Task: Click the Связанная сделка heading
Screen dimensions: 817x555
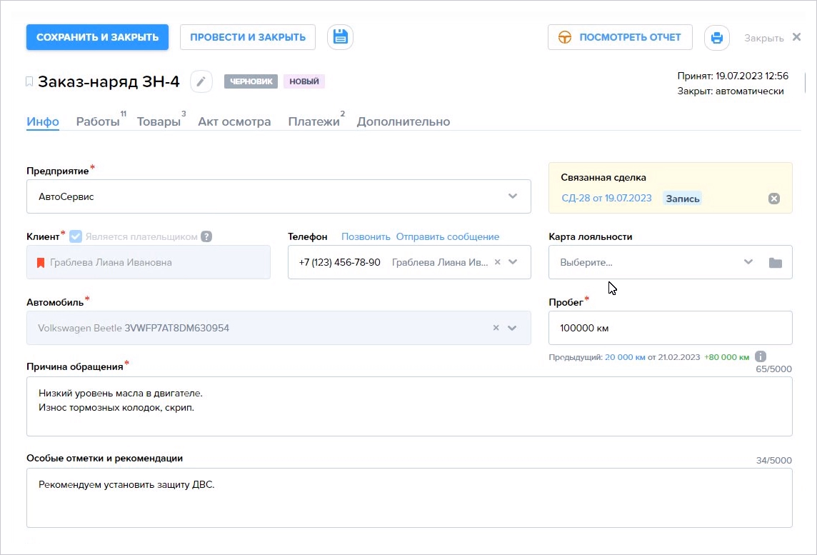Action: (603, 178)
